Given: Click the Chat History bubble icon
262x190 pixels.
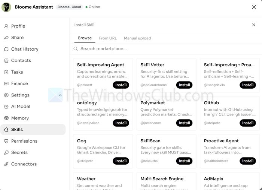Looking at the screenshot, I should click(x=6, y=49).
